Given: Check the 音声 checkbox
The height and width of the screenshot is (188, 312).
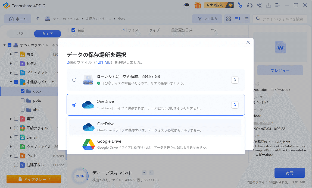Looking at the screenshot, I should click(x=16, y=119).
